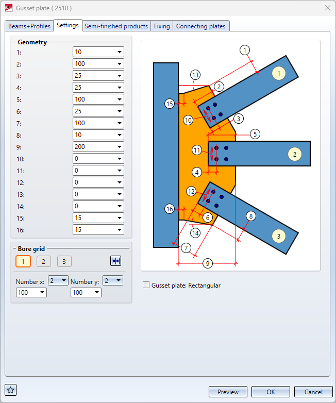Open Geometry parameter 13 dropdown
This screenshot has height=403, width=336.
tap(120, 194)
